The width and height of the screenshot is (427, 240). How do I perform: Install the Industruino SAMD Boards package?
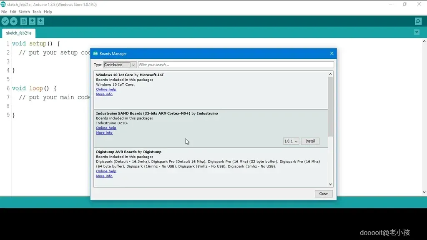310,141
